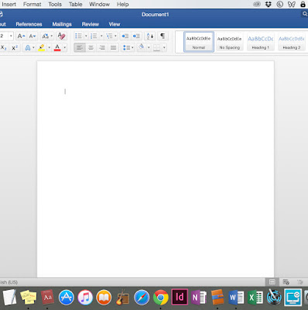Viewport: 308px width, 310px height.
Task: Align text right
Action: (x=102, y=47)
